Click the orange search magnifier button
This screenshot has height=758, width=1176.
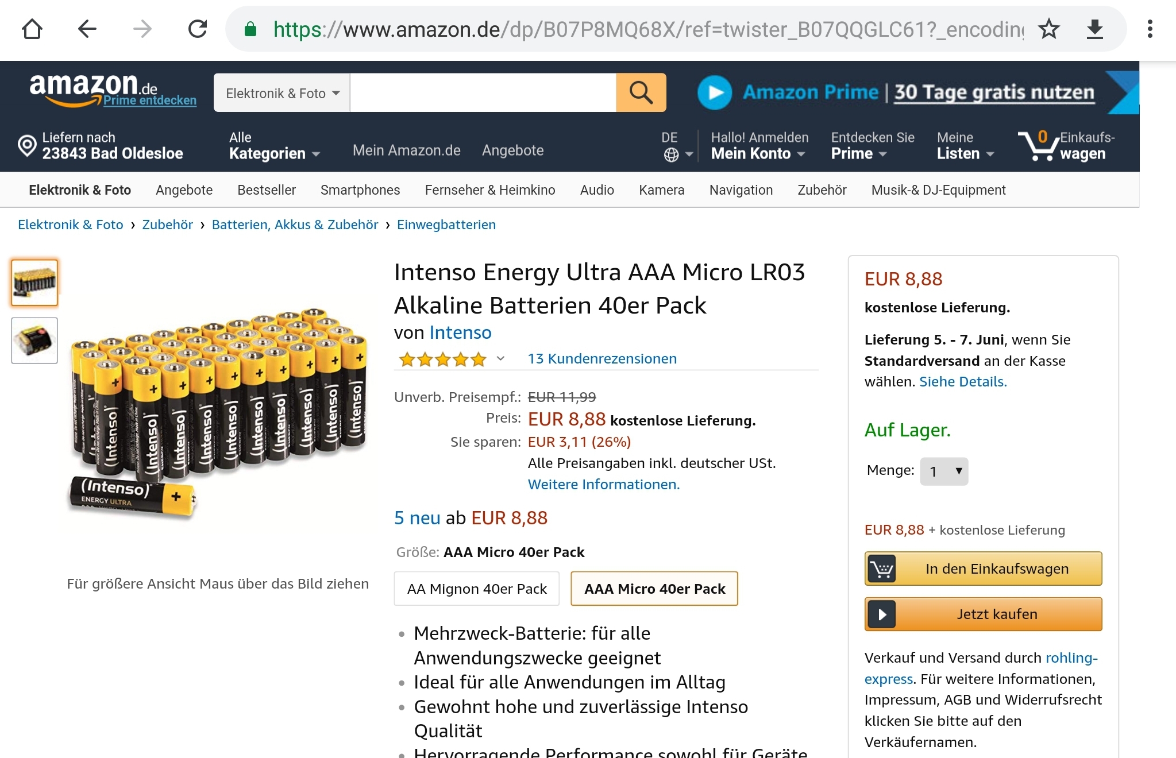(x=641, y=92)
